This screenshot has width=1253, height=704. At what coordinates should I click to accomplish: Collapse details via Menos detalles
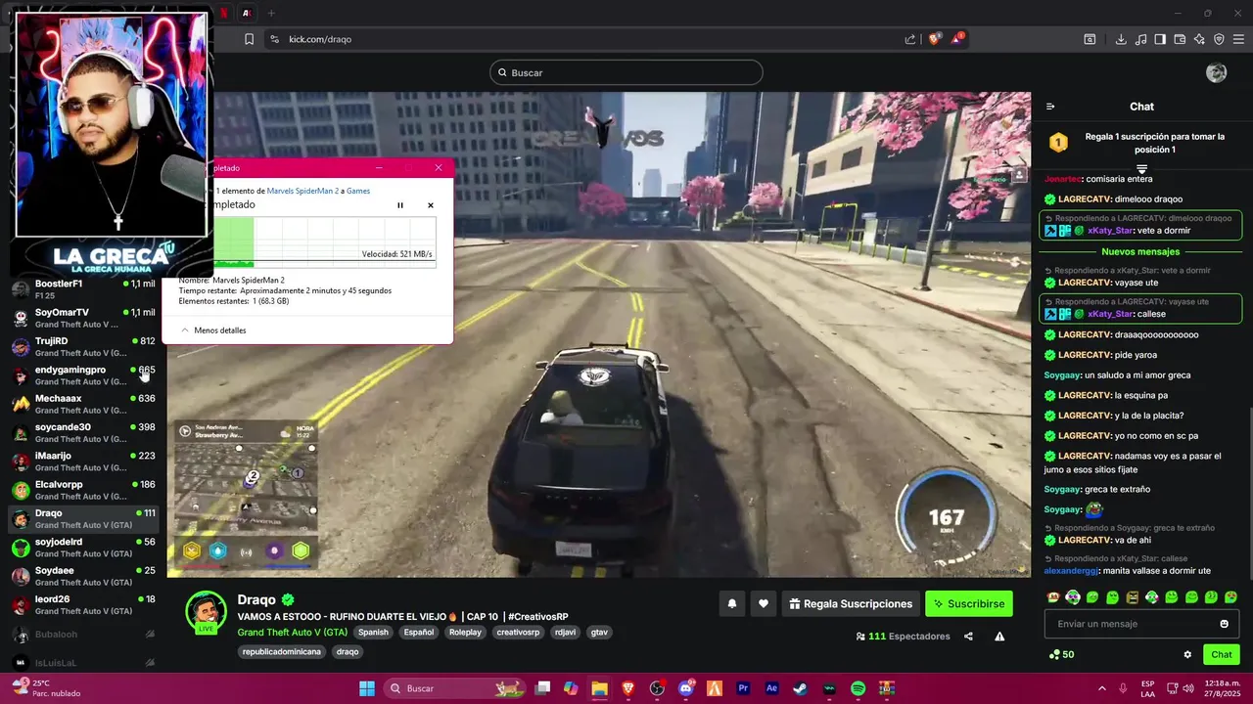[212, 330]
